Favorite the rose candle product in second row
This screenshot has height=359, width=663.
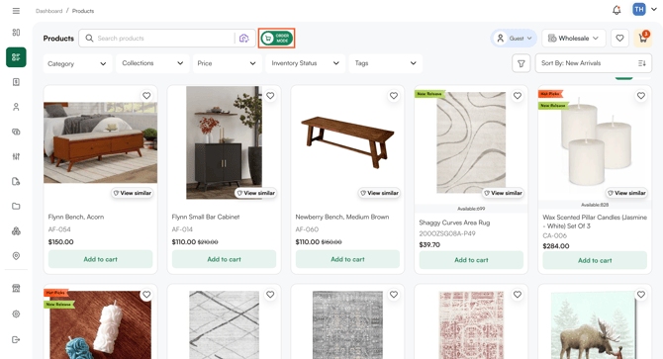click(146, 295)
